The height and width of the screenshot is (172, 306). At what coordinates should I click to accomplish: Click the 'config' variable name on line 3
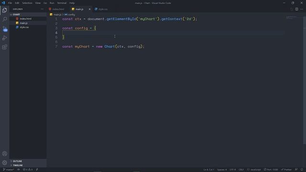(81, 28)
